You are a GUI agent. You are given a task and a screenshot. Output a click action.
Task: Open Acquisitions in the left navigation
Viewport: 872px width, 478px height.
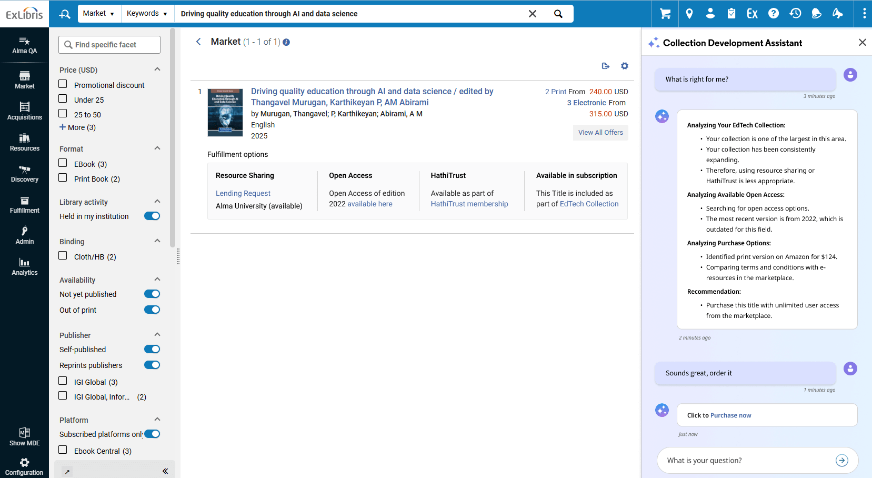pos(25,111)
